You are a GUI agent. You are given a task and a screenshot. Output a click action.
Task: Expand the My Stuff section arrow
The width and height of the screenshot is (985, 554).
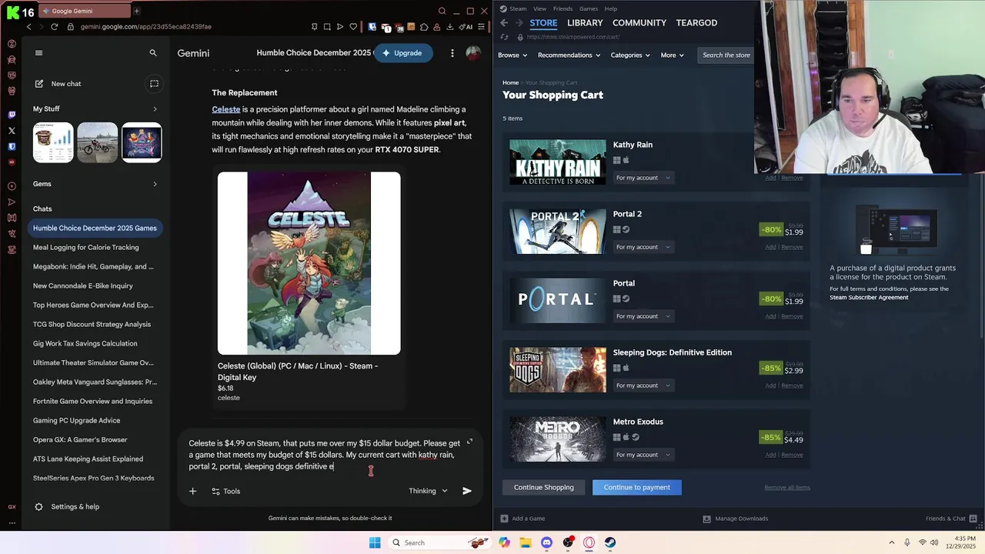155,109
